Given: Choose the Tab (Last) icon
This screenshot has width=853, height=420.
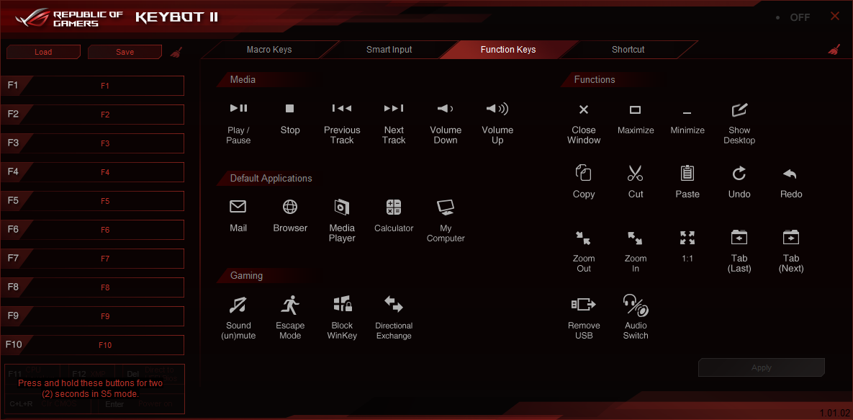Looking at the screenshot, I should tap(739, 238).
